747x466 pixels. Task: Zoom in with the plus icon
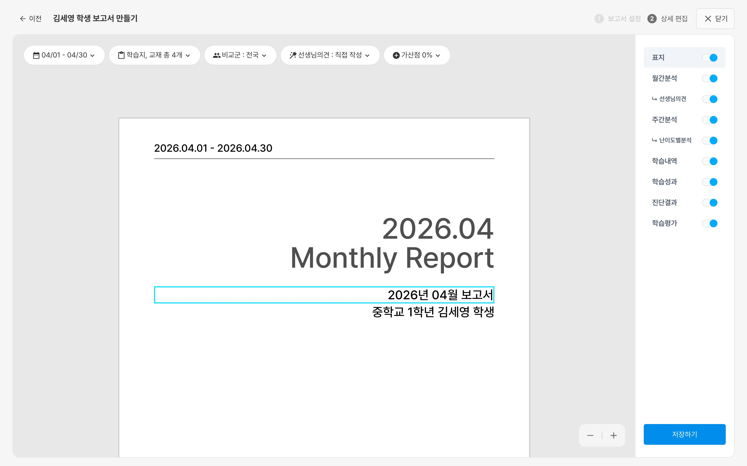tap(614, 435)
